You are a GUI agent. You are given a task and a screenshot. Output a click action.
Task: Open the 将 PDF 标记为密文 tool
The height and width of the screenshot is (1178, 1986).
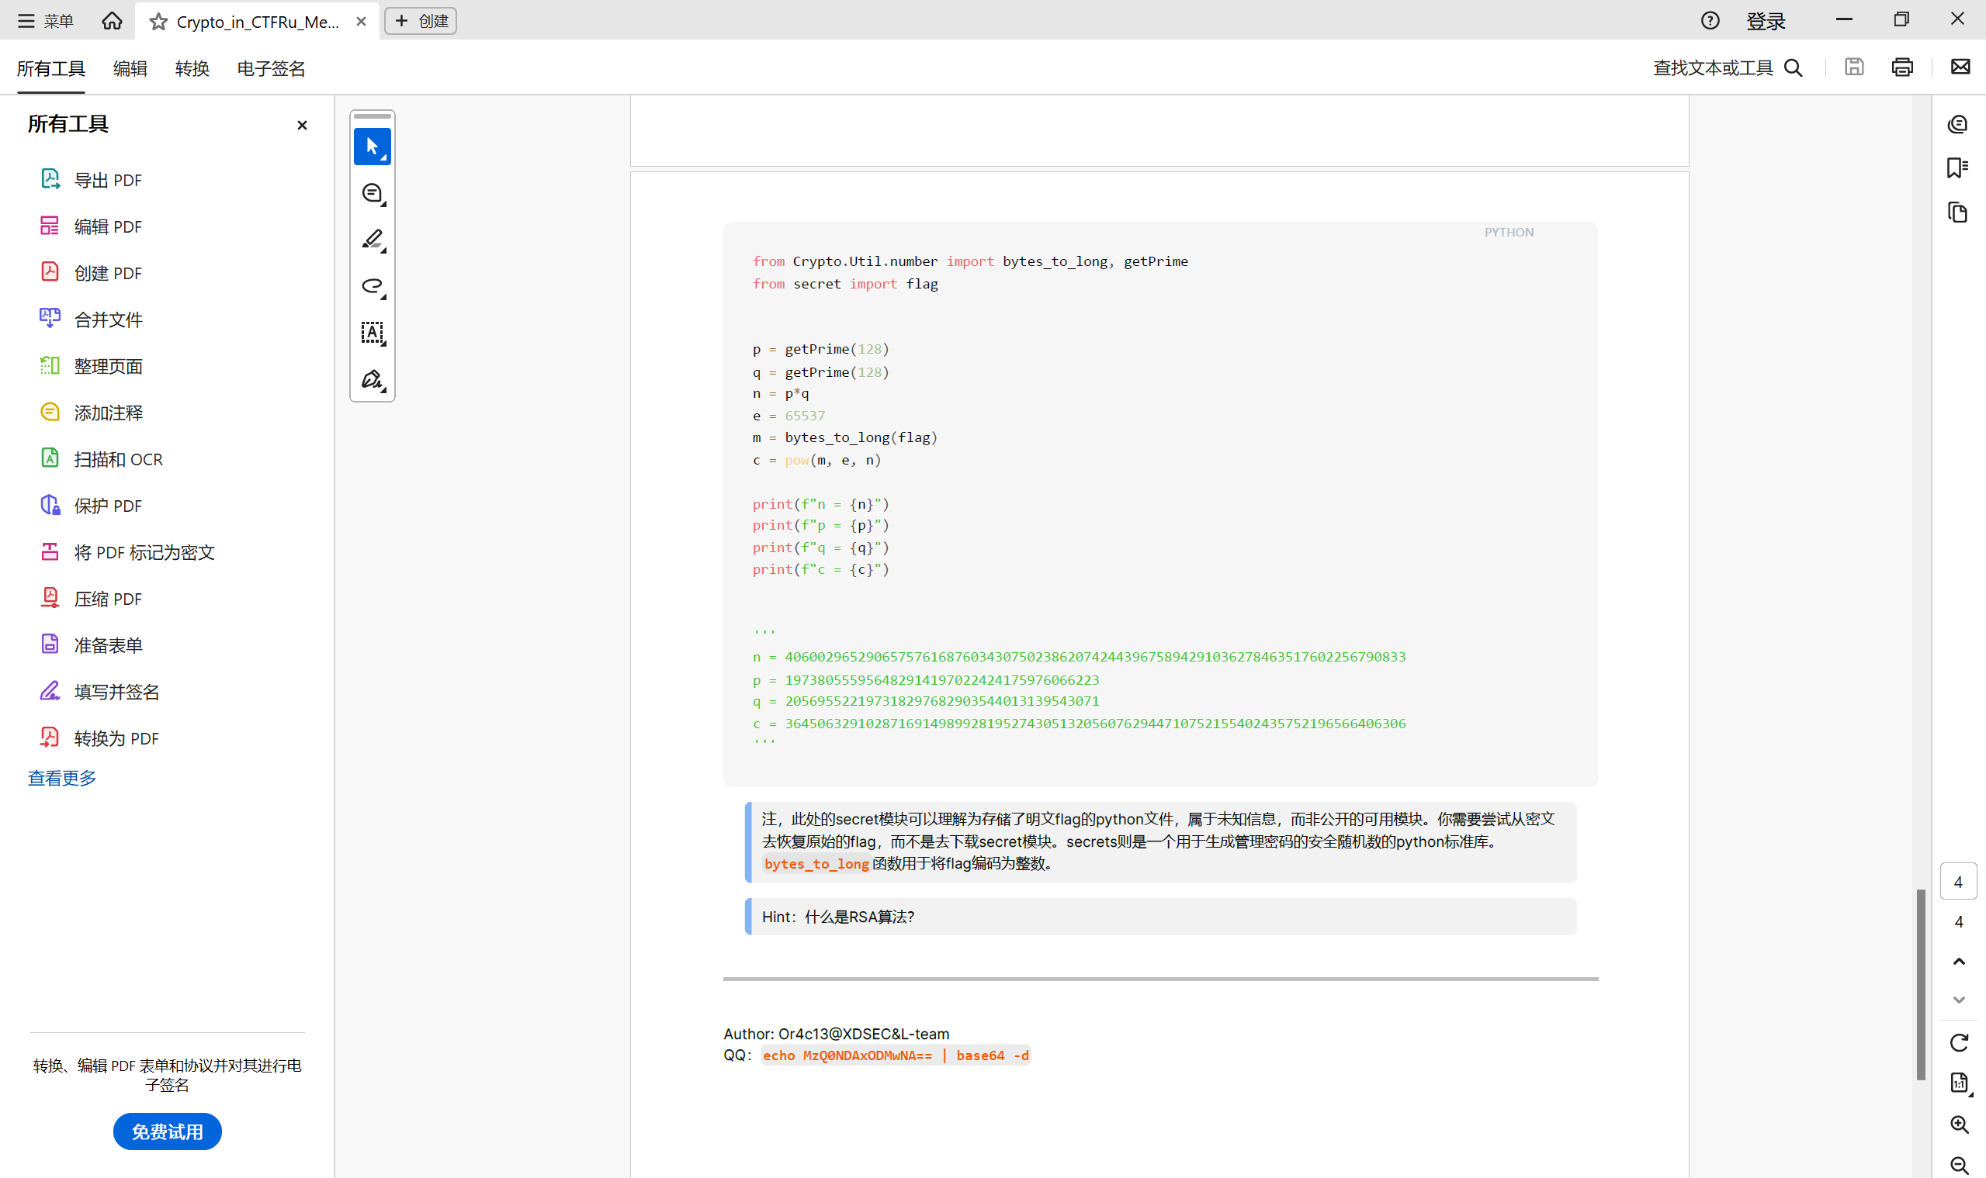(128, 551)
